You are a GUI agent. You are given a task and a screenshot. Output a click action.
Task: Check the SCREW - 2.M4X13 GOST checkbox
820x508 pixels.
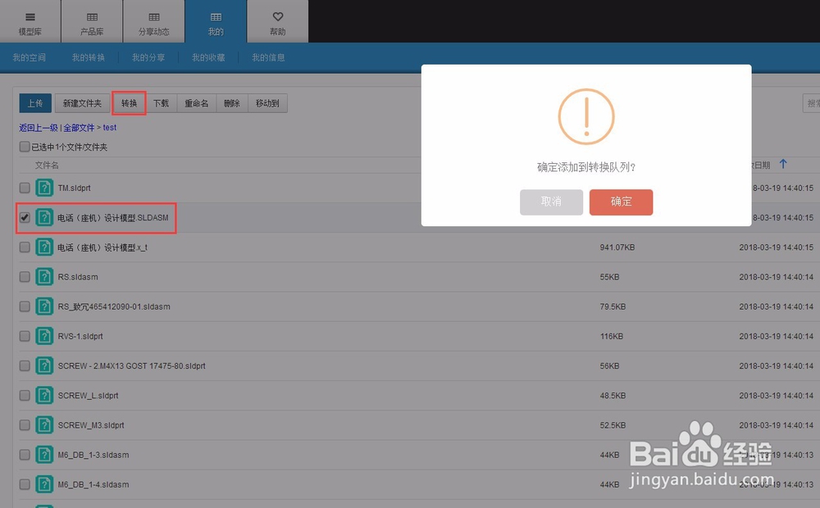[x=25, y=366]
